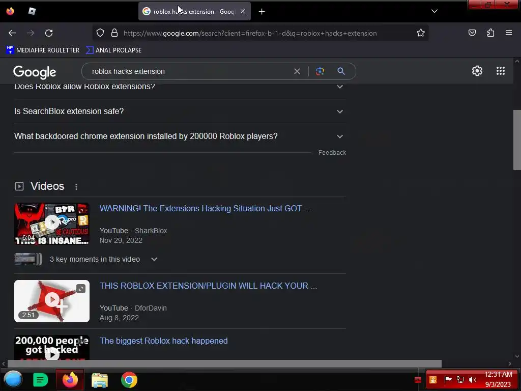Open the Videos section three-dot menu
Screen dimensions: 521x391
[76, 187]
